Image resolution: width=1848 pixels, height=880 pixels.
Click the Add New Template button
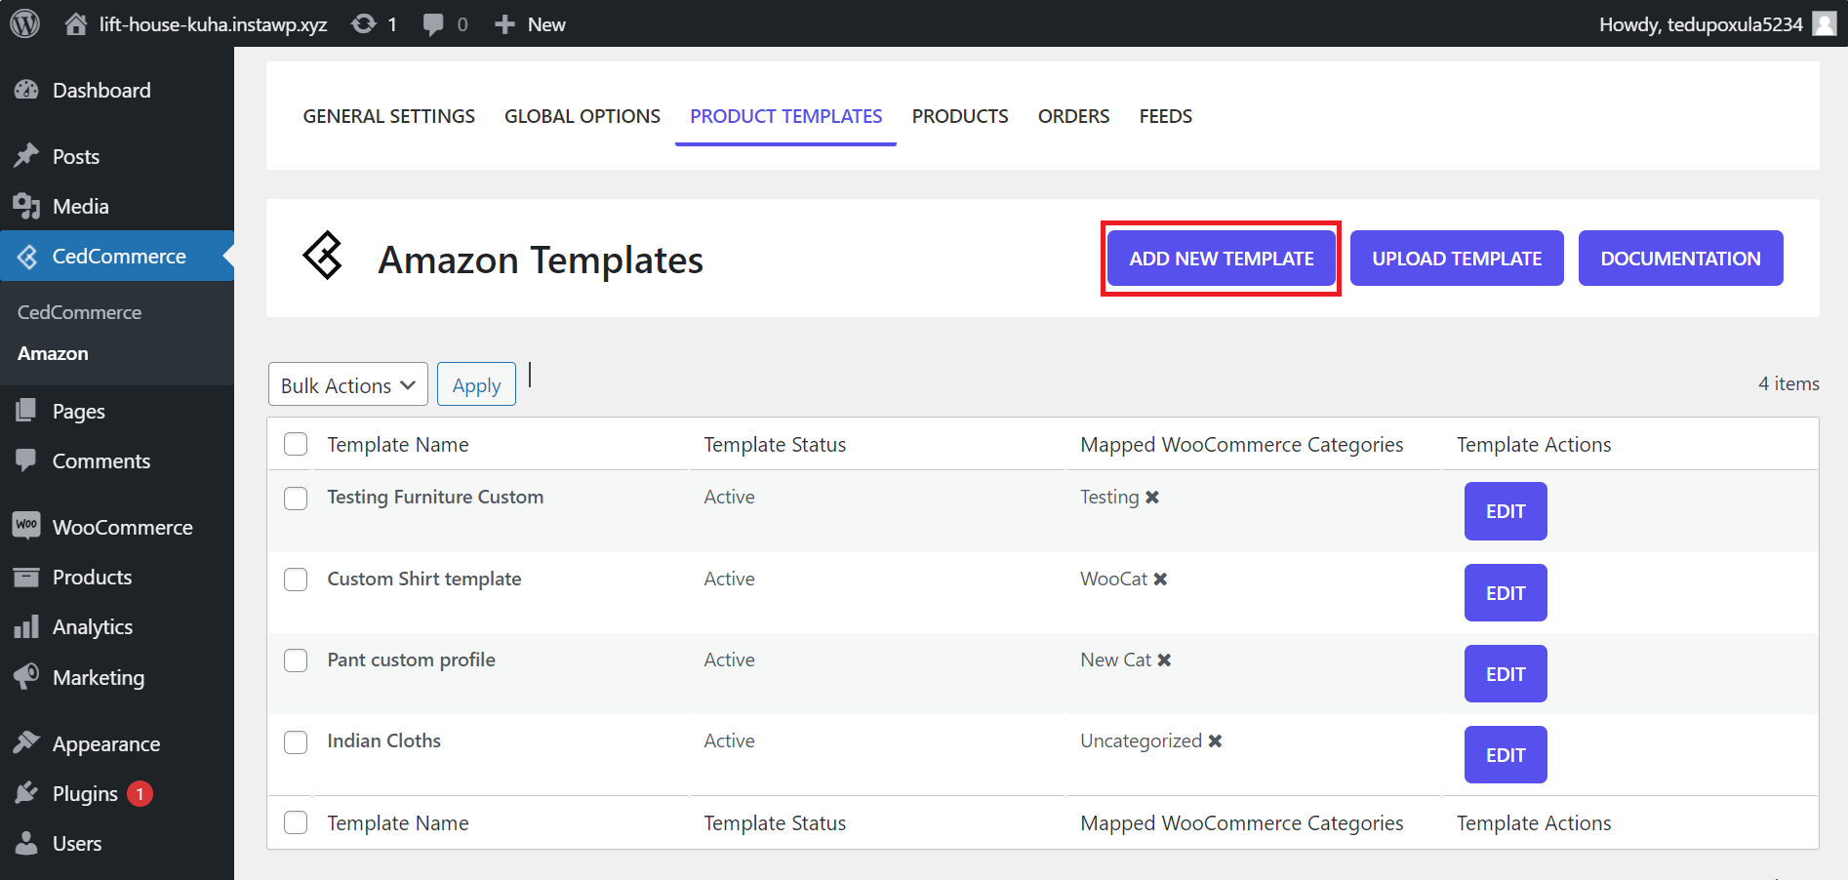[x=1222, y=259]
